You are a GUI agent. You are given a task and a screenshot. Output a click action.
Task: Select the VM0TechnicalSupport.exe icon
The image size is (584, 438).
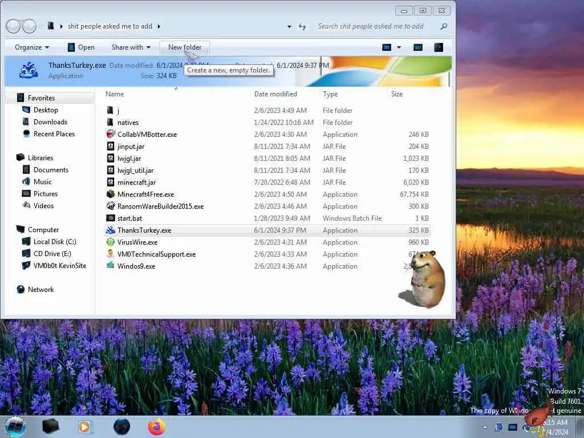[x=110, y=254]
